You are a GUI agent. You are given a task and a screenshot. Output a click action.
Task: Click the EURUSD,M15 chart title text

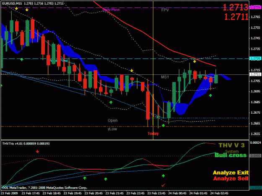[x=12, y=3]
